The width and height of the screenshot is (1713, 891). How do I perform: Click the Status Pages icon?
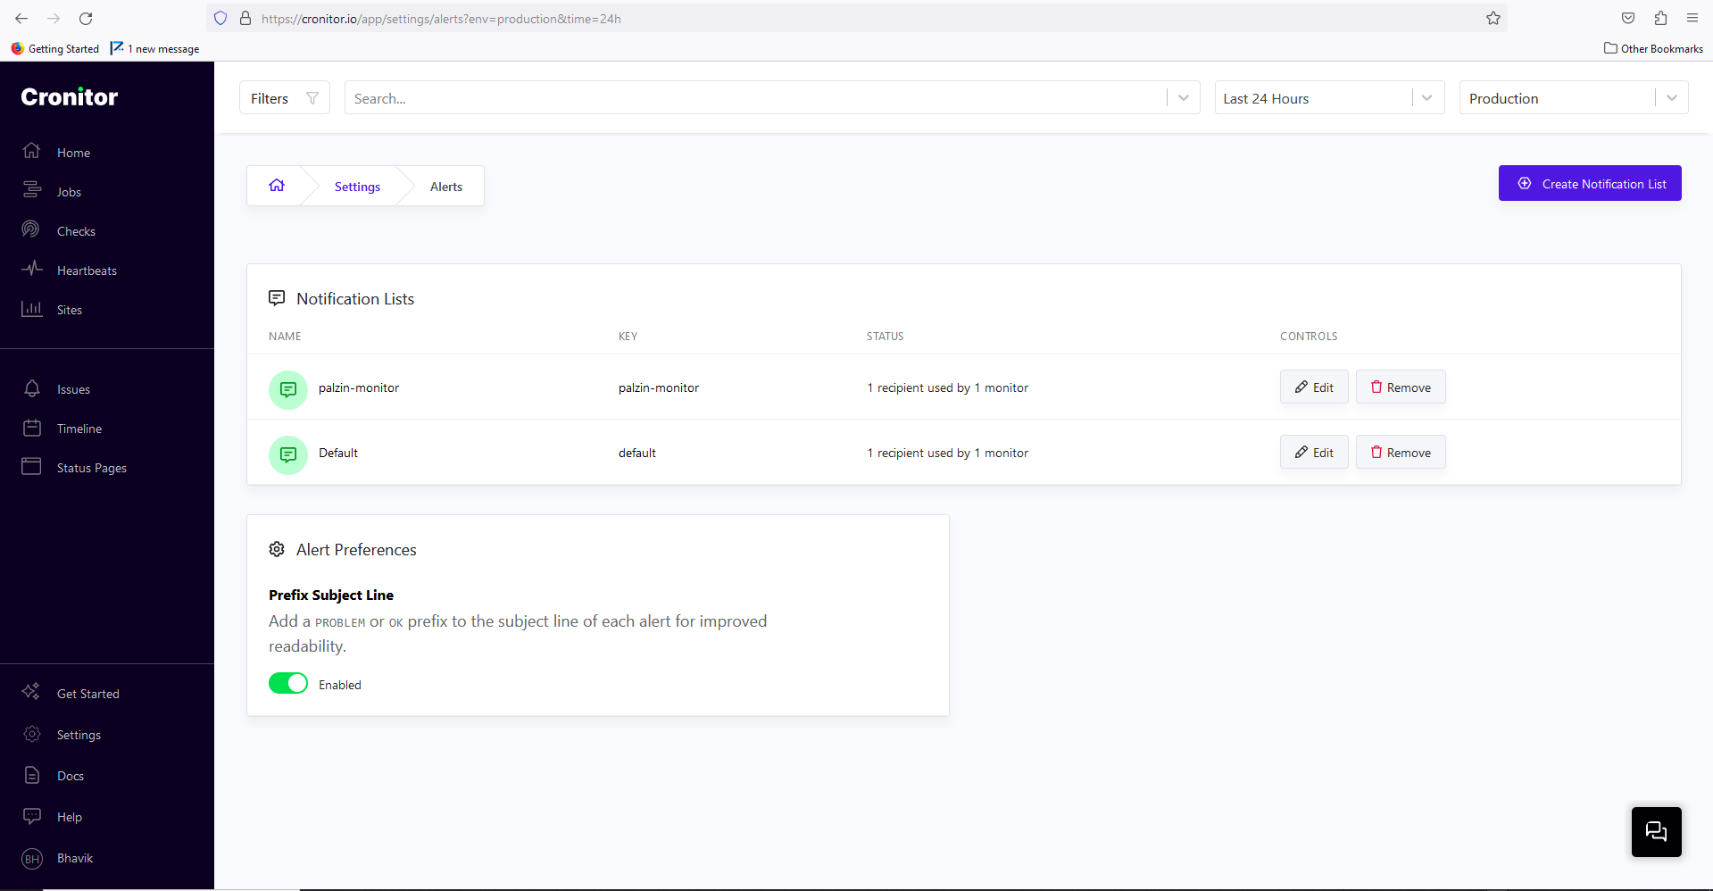point(32,466)
